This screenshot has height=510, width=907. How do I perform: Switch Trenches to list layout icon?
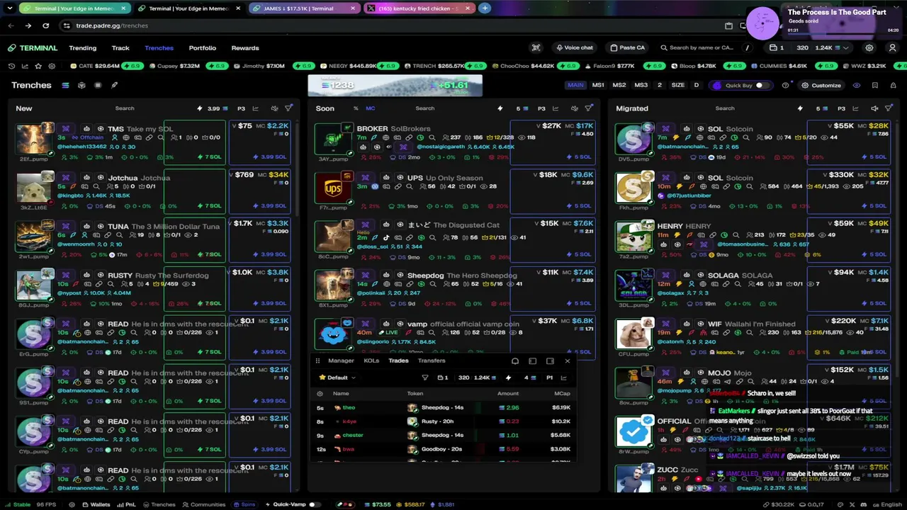(65, 86)
